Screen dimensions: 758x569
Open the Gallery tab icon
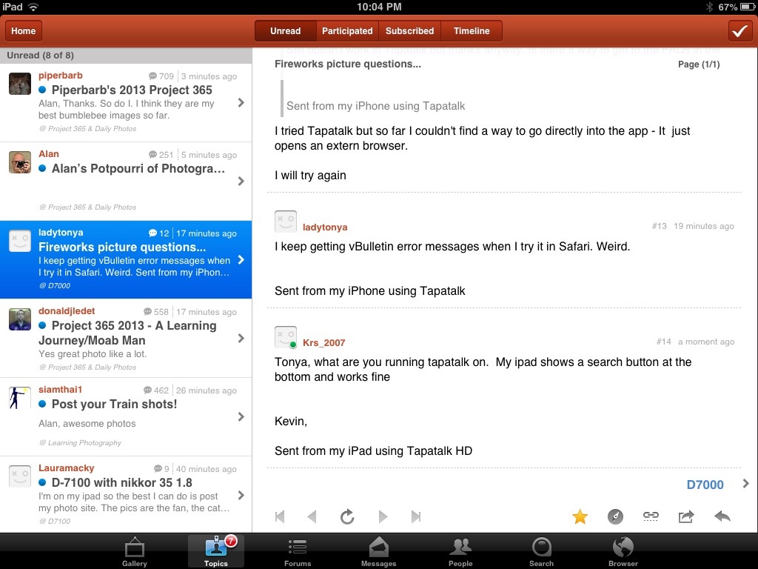(x=135, y=551)
